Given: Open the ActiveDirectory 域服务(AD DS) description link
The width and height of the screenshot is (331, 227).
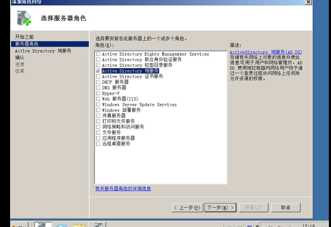Looking at the screenshot, I should click(266, 52).
